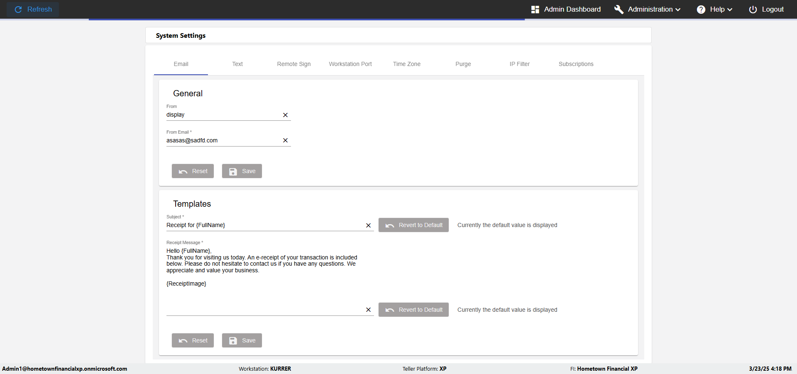Click Save in the General section
Image resolution: width=797 pixels, height=374 pixels.
click(242, 171)
